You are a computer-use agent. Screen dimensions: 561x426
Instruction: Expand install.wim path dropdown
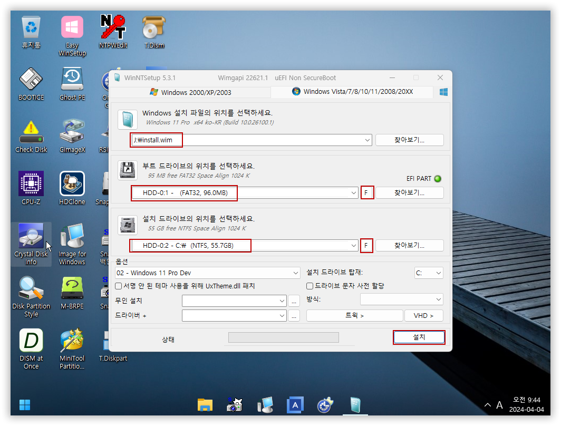367,140
